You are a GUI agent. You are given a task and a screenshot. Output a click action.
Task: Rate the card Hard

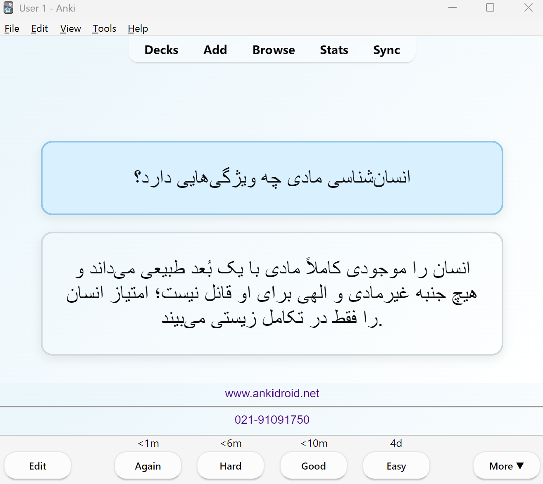[231, 466]
